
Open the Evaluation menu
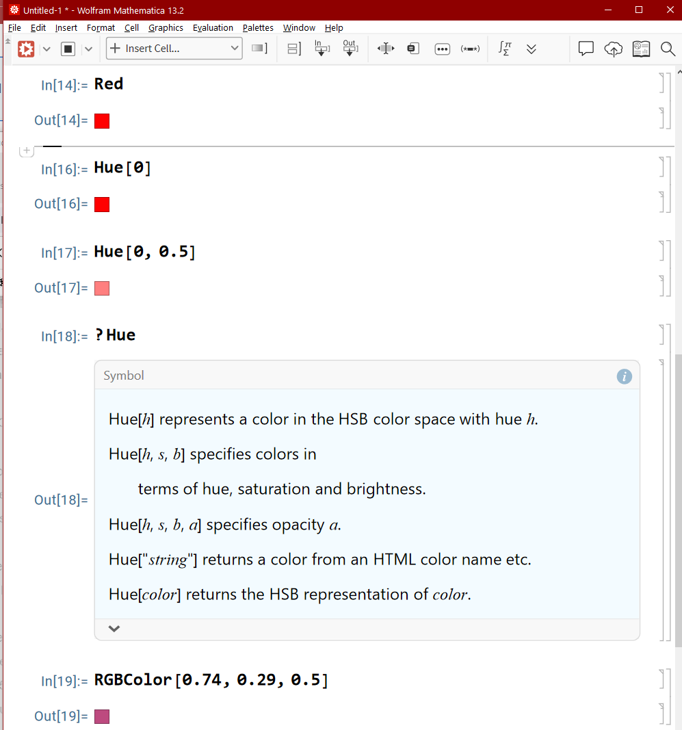(213, 27)
